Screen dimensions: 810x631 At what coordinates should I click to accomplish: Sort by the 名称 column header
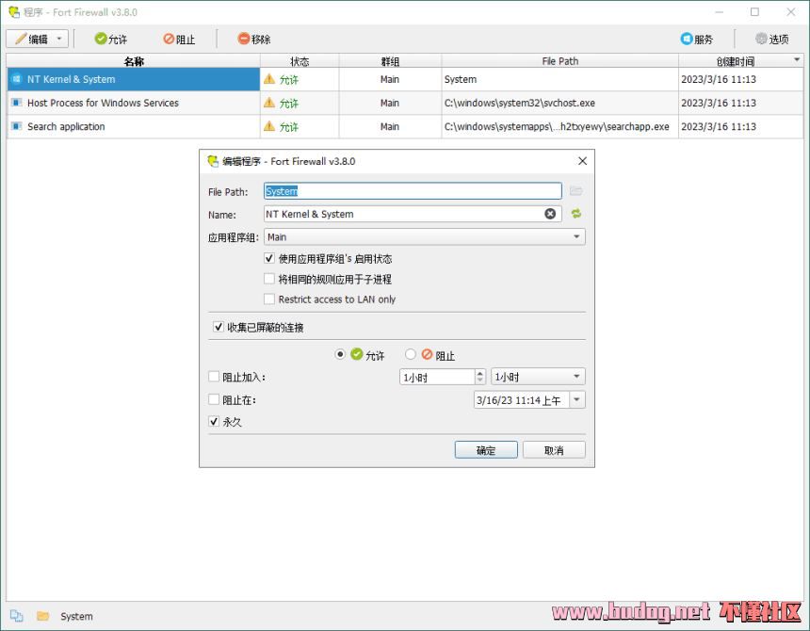click(134, 61)
